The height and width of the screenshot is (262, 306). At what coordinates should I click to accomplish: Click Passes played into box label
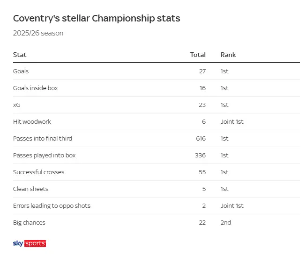(44, 156)
